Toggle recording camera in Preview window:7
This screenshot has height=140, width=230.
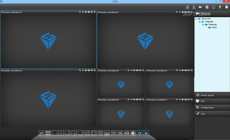[x=186, y=99]
